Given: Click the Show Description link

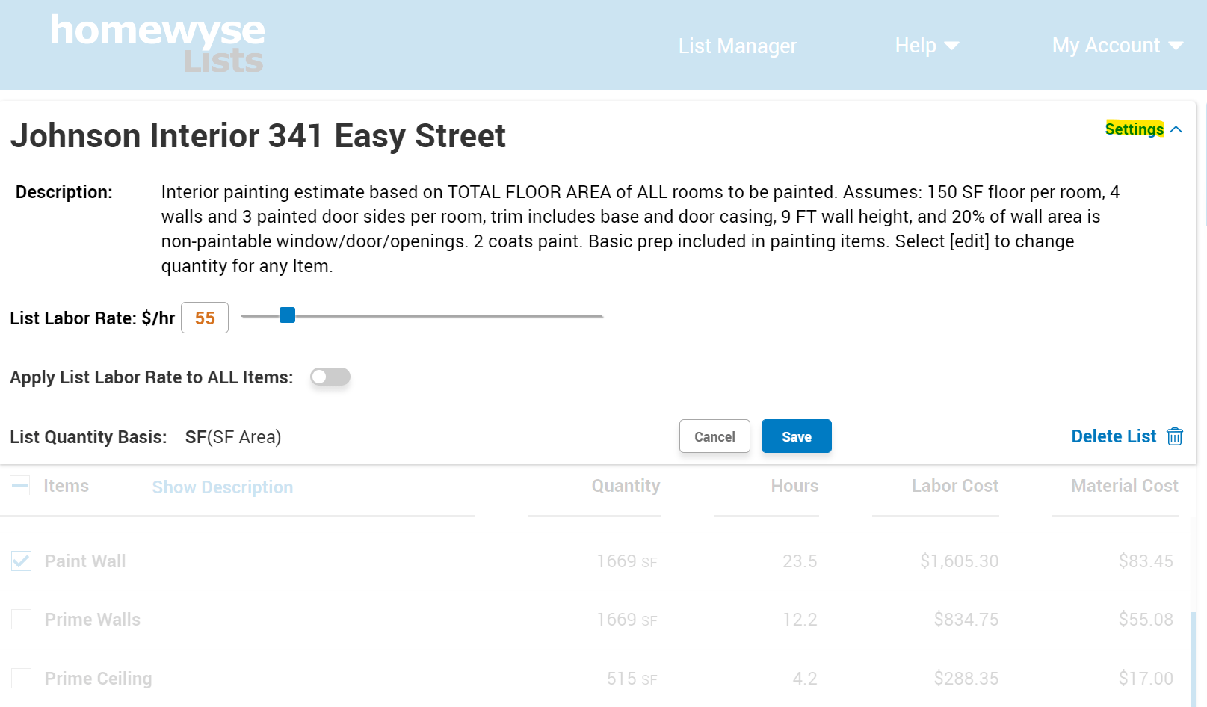Looking at the screenshot, I should point(222,487).
